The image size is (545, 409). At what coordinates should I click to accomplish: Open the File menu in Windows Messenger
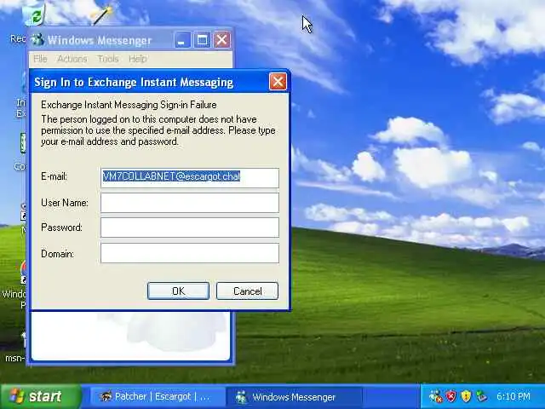click(40, 59)
